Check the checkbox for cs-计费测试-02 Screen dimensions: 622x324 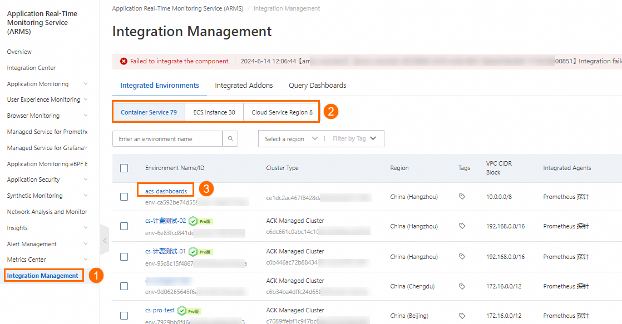tap(124, 226)
